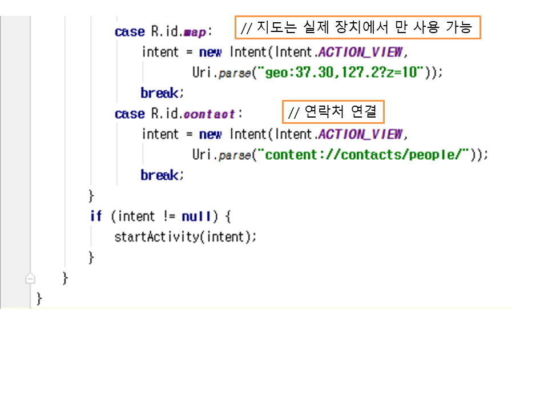
Task: Click ACTION_VIEW in the map intent line
Action: [360, 53]
